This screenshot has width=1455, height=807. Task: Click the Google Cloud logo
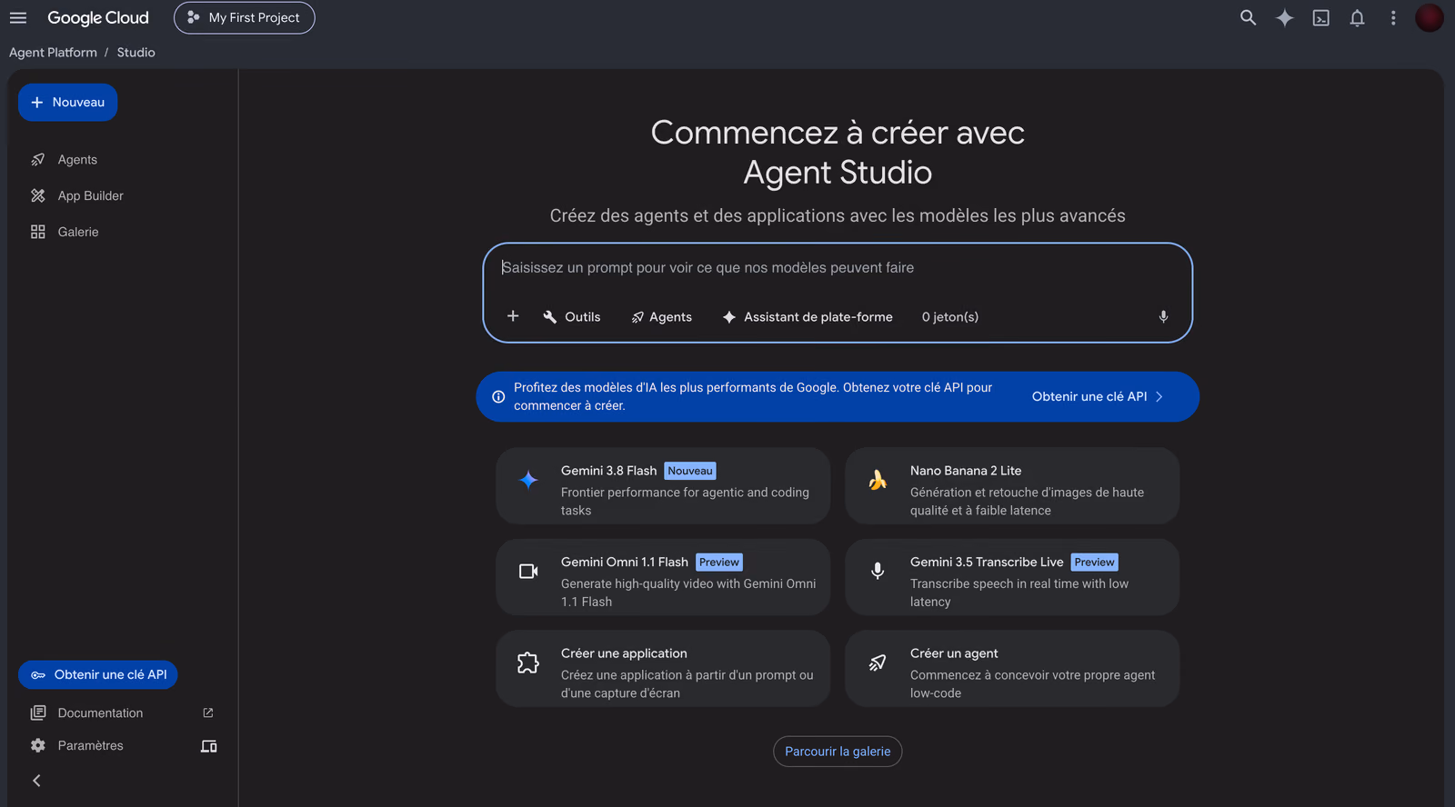pos(98,17)
